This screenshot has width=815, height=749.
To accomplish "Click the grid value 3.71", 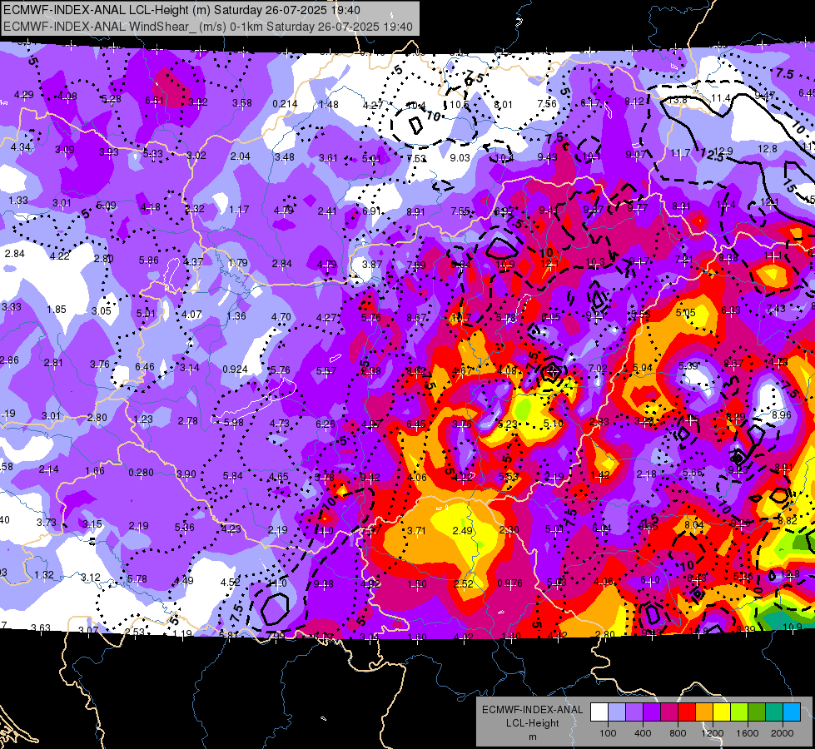I will [x=416, y=531].
